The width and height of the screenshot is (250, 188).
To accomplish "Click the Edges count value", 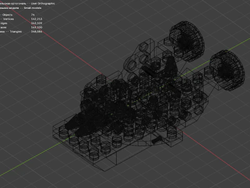I will 36,23.
